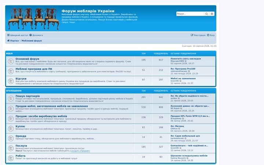
Task: Click view-latest-post icon next to oleksandrkarpec
Action: (x=189, y=71)
